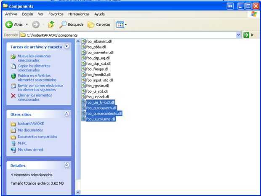Click the foo_freedb2.dll file icon
261x196 pixels.
(83, 75)
